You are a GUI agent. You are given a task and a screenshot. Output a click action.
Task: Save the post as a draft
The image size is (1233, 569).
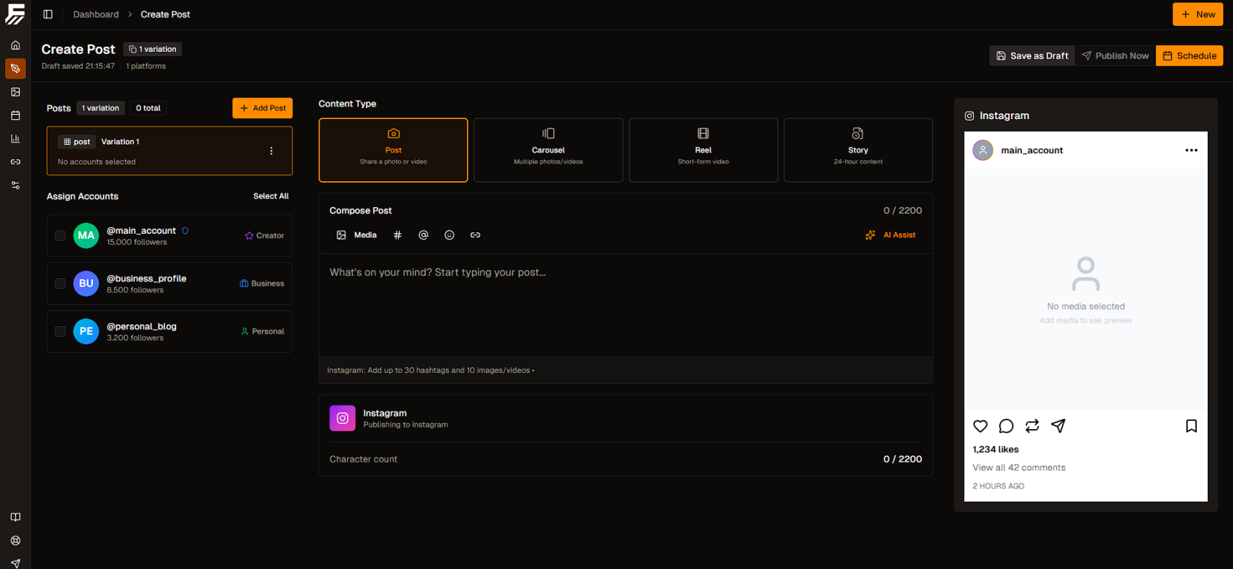click(1032, 55)
